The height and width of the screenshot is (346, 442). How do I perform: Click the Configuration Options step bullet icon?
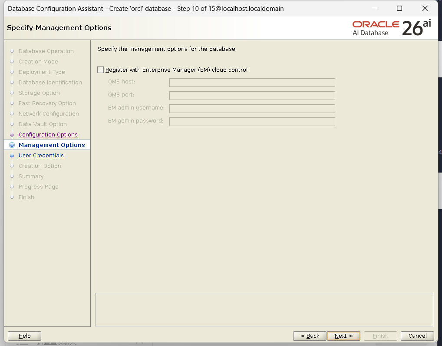12,135
